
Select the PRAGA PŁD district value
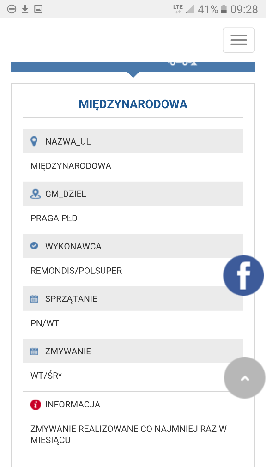click(54, 218)
